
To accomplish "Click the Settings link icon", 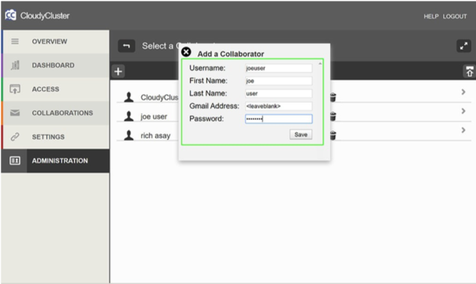I will tap(15, 136).
